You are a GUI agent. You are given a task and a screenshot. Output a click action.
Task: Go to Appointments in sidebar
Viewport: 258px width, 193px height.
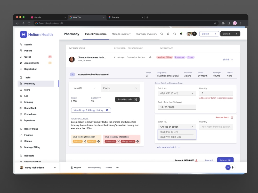36,63
